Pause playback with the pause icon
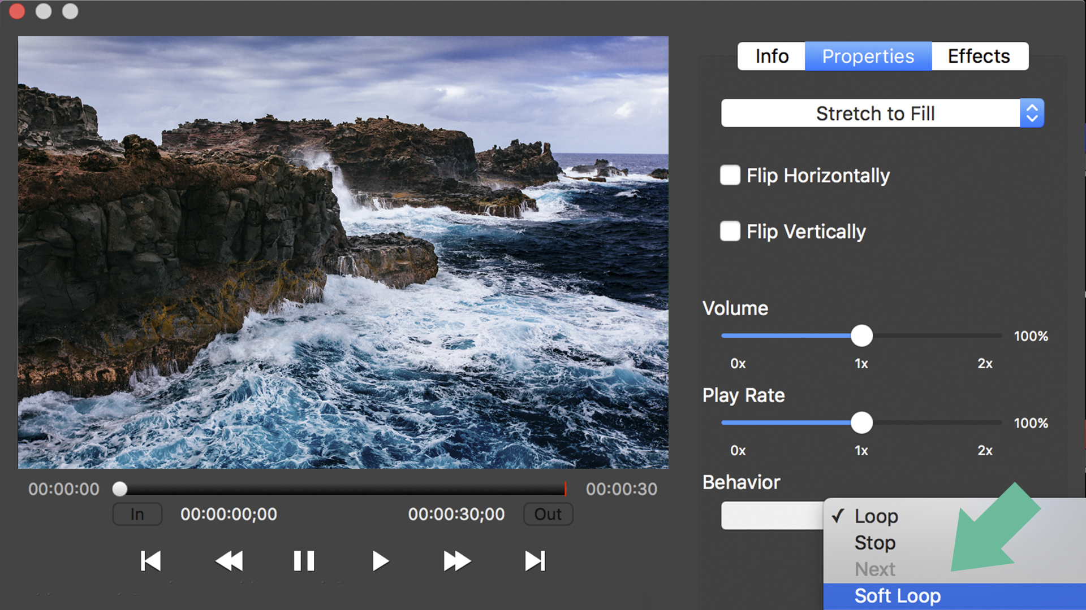1086x610 pixels. coord(304,561)
